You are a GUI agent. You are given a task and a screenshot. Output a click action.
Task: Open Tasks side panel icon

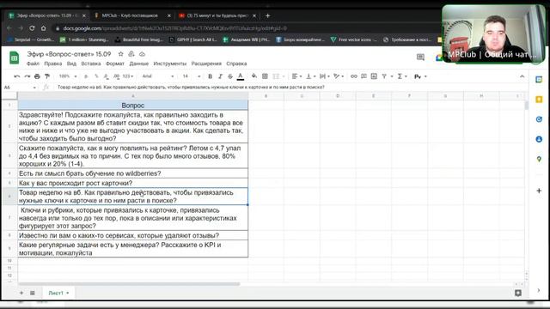pos(539,119)
